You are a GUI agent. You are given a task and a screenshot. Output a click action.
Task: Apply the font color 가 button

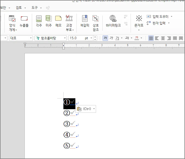coord(137,38)
